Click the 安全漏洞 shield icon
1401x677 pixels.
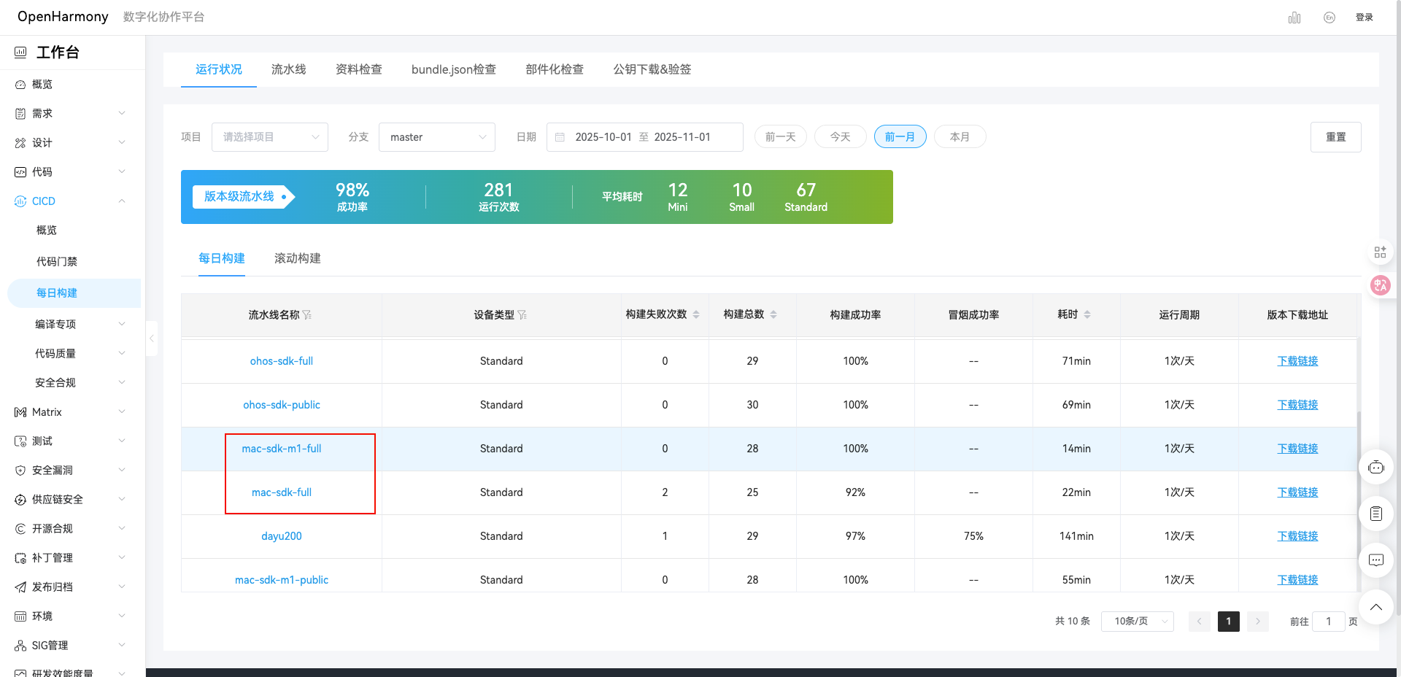click(x=20, y=471)
